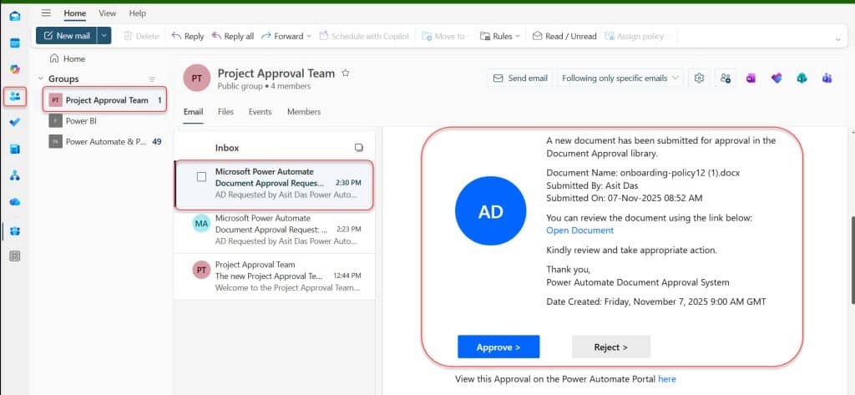Open the 12:44 PM Project Approval Team welcome email
This screenshot has height=395, width=855.
275,276
